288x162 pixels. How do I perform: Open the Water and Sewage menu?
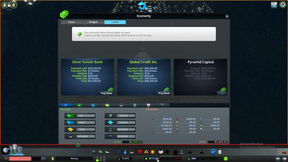(x=125, y=152)
